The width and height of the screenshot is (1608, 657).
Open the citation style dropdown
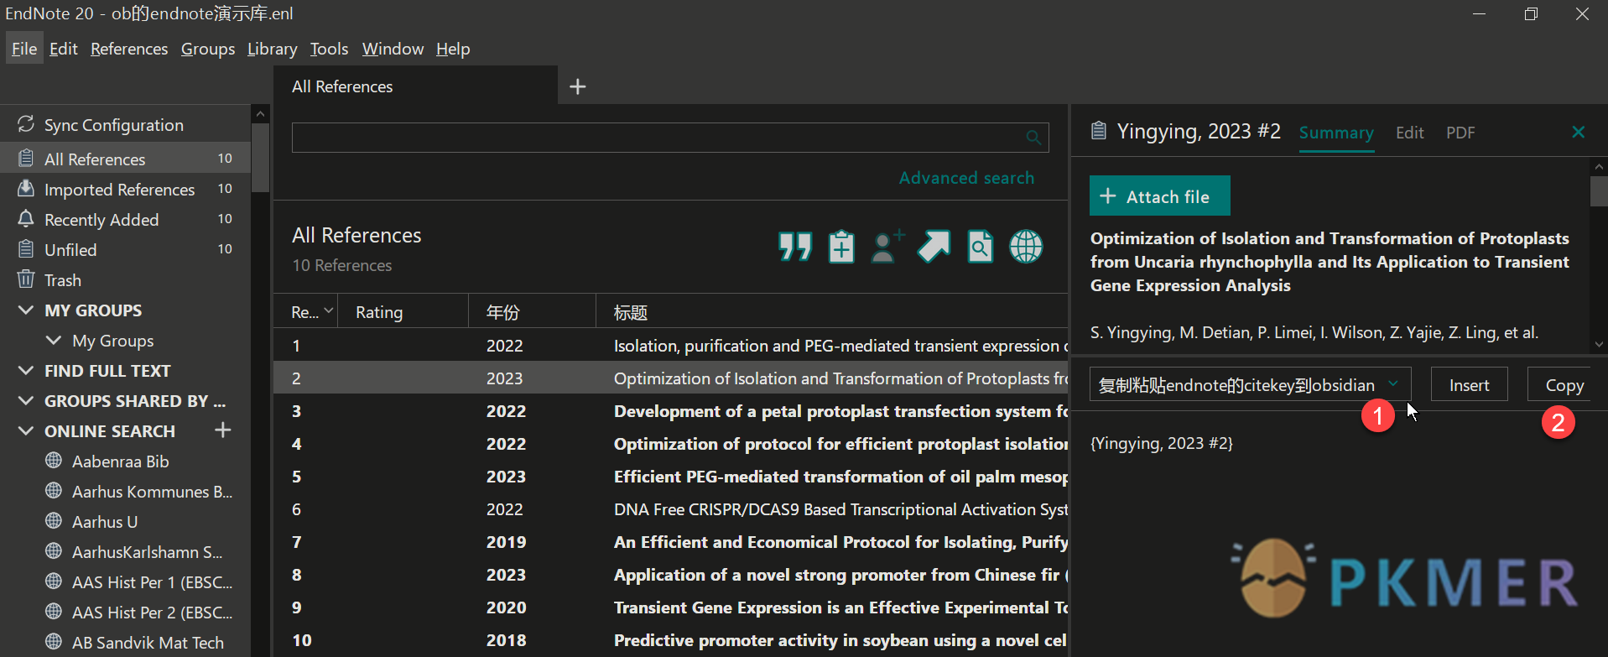click(1393, 384)
